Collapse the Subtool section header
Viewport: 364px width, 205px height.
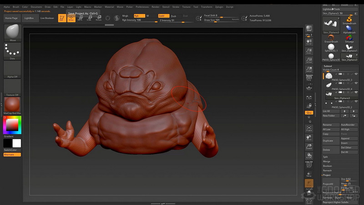[x=328, y=66]
